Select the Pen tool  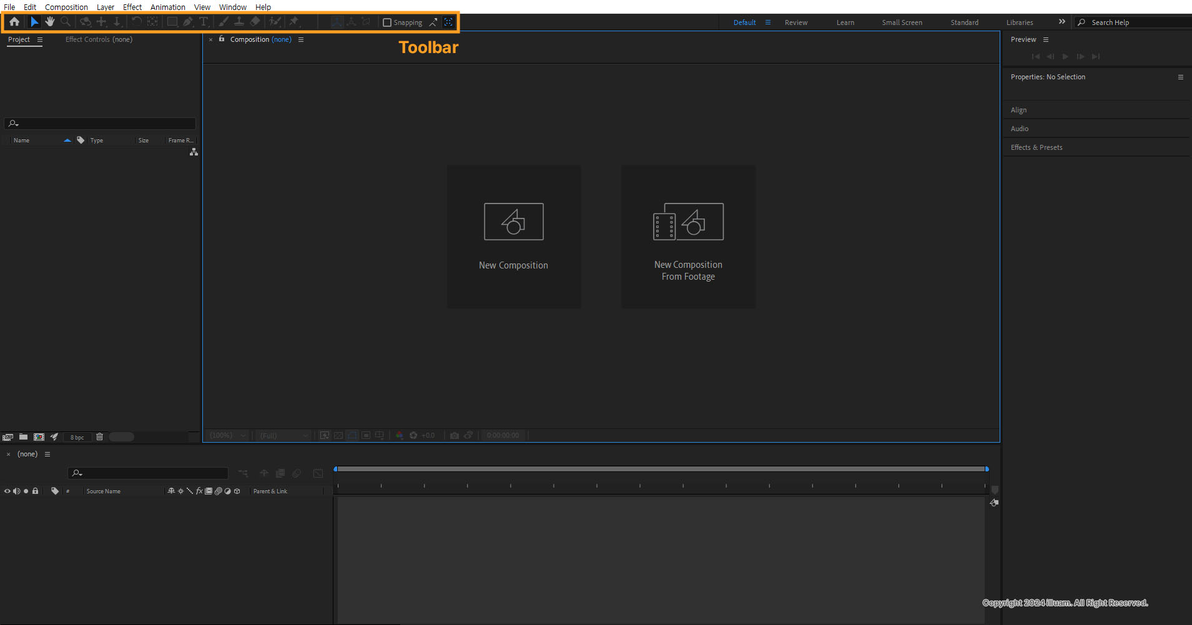[x=188, y=22]
